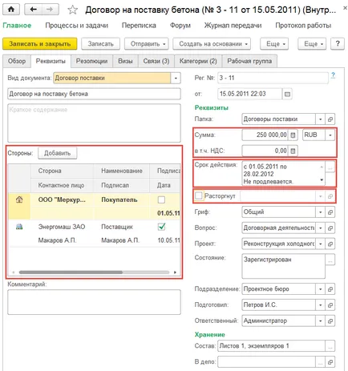Click the horizontal scrollbar of parties table
Screen dimensions: 348x371
click(94, 272)
